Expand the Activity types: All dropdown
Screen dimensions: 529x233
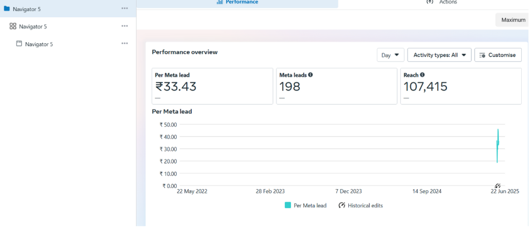(439, 55)
